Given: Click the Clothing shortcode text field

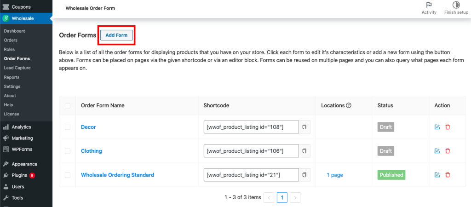Looking at the screenshot, I should [x=251, y=151].
